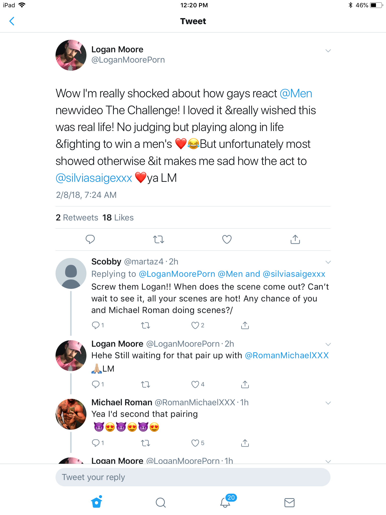This screenshot has height=515, width=386.
Task: Open the Messages envelope tab
Action: pyautogui.click(x=289, y=503)
